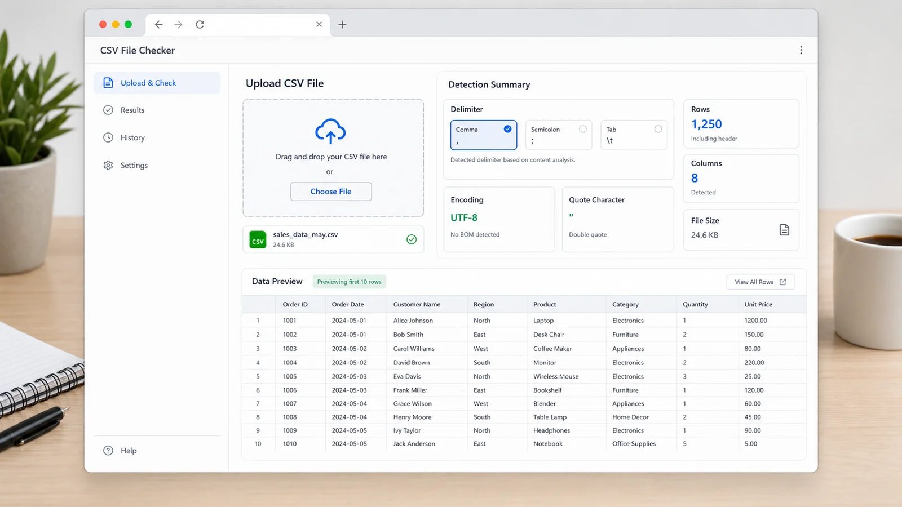
Task: Click the No BOM detected text
Action: point(475,235)
